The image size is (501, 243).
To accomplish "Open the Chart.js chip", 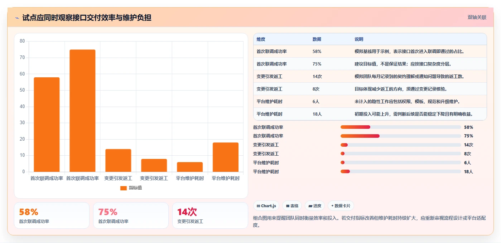I will pos(266,206).
